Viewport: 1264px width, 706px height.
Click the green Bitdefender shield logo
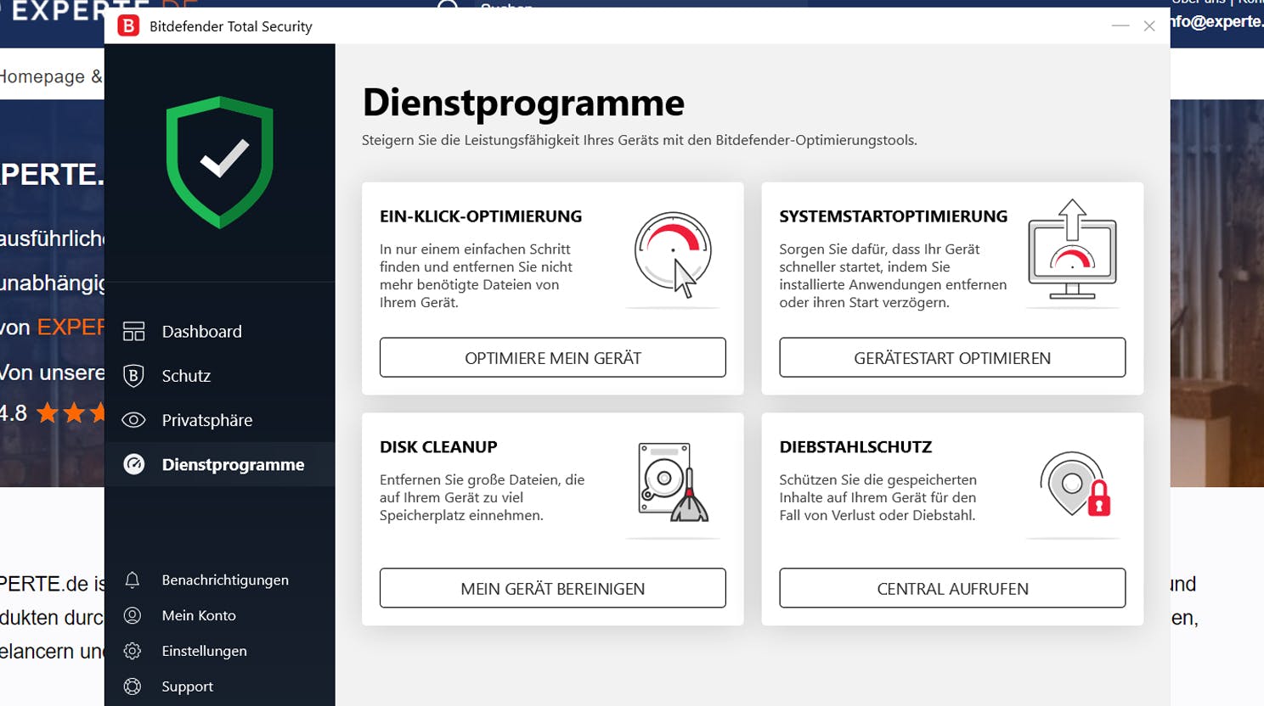click(x=219, y=161)
